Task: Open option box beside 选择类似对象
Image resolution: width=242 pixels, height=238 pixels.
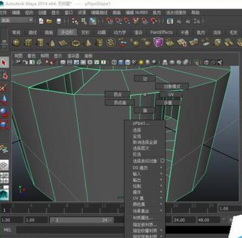Action: (x=162, y=160)
